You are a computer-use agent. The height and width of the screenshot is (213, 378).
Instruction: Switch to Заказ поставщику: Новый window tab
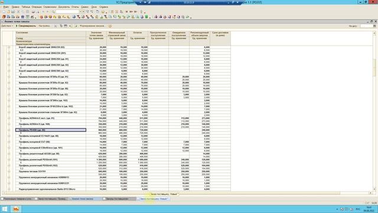coord(154,199)
